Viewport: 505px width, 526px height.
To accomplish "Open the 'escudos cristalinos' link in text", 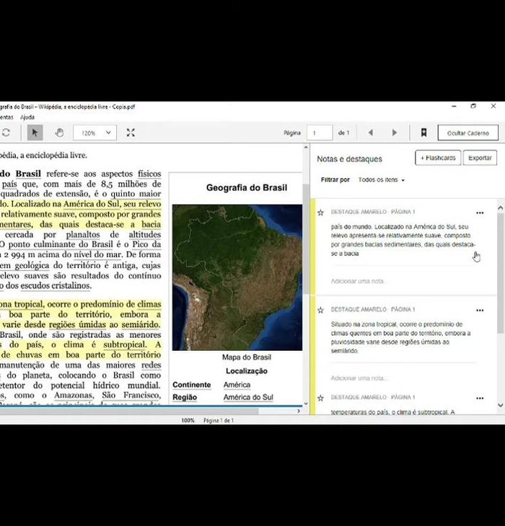I will click(56, 286).
